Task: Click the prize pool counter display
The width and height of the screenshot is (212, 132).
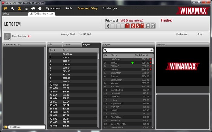Action: 130,26
